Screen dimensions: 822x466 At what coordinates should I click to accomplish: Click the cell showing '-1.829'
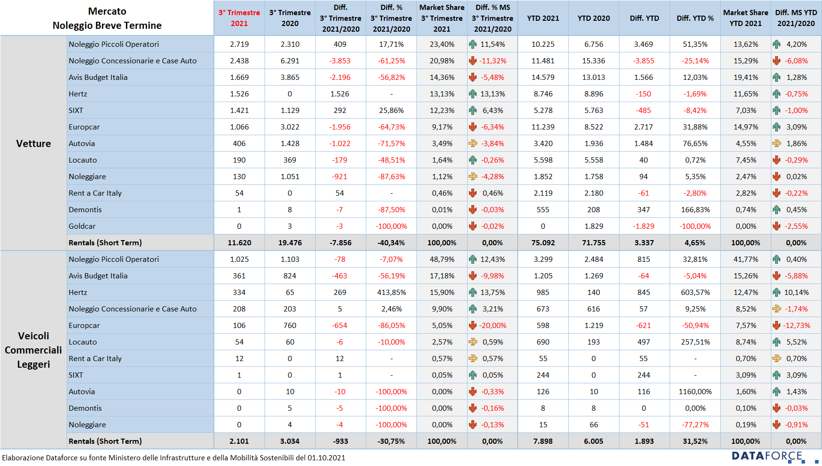point(644,226)
